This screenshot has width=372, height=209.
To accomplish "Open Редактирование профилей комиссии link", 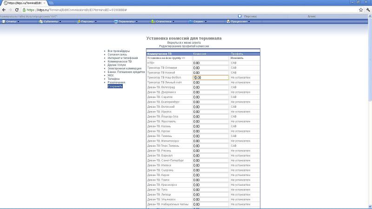I will [184, 46].
